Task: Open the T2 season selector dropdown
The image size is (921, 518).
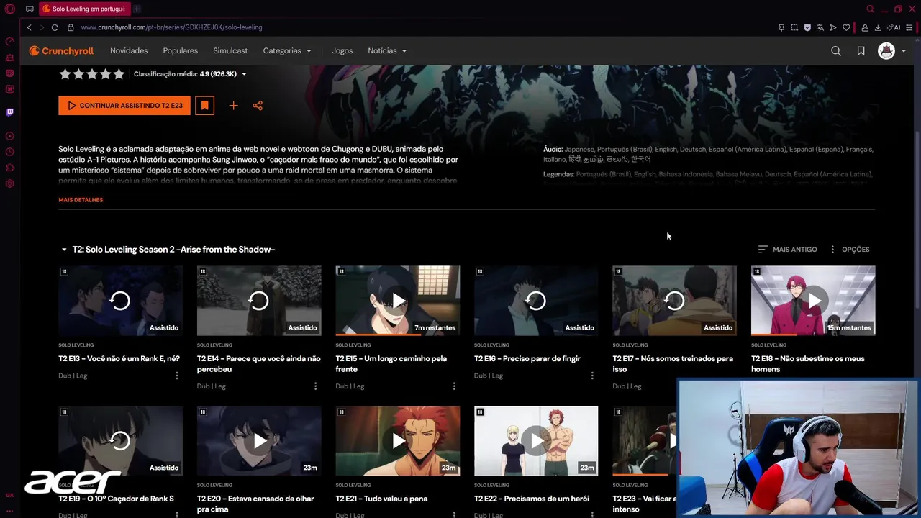Action: point(168,250)
